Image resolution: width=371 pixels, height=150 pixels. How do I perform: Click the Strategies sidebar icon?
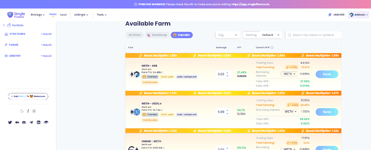[x=6, y=34]
